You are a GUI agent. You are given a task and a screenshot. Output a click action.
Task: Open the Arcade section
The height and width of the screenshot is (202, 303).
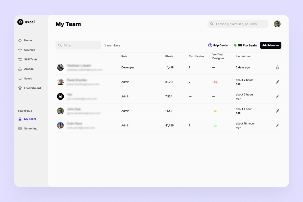(29, 69)
